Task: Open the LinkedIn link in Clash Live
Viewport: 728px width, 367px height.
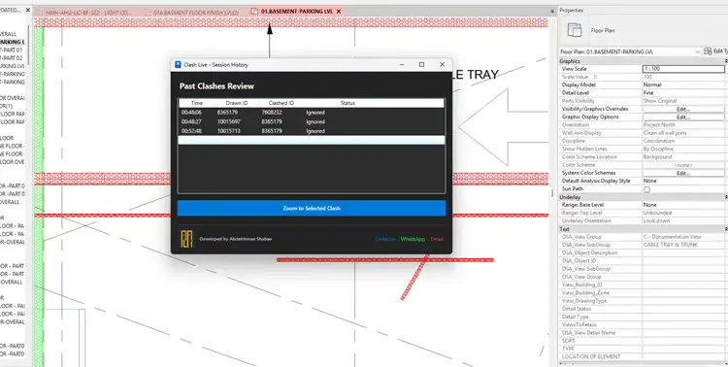Action: click(x=385, y=239)
